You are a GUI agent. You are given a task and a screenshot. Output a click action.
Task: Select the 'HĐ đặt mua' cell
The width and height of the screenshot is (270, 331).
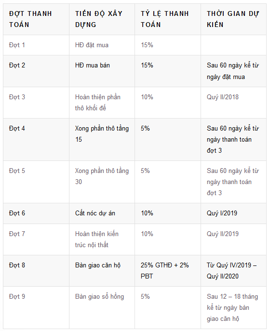click(102, 45)
